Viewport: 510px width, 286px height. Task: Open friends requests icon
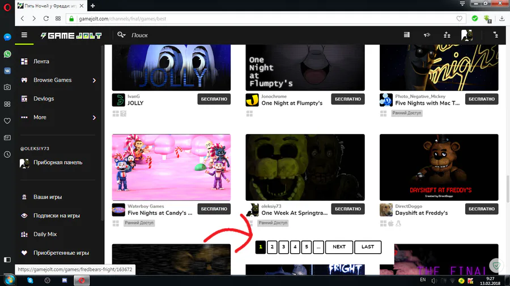(x=447, y=34)
